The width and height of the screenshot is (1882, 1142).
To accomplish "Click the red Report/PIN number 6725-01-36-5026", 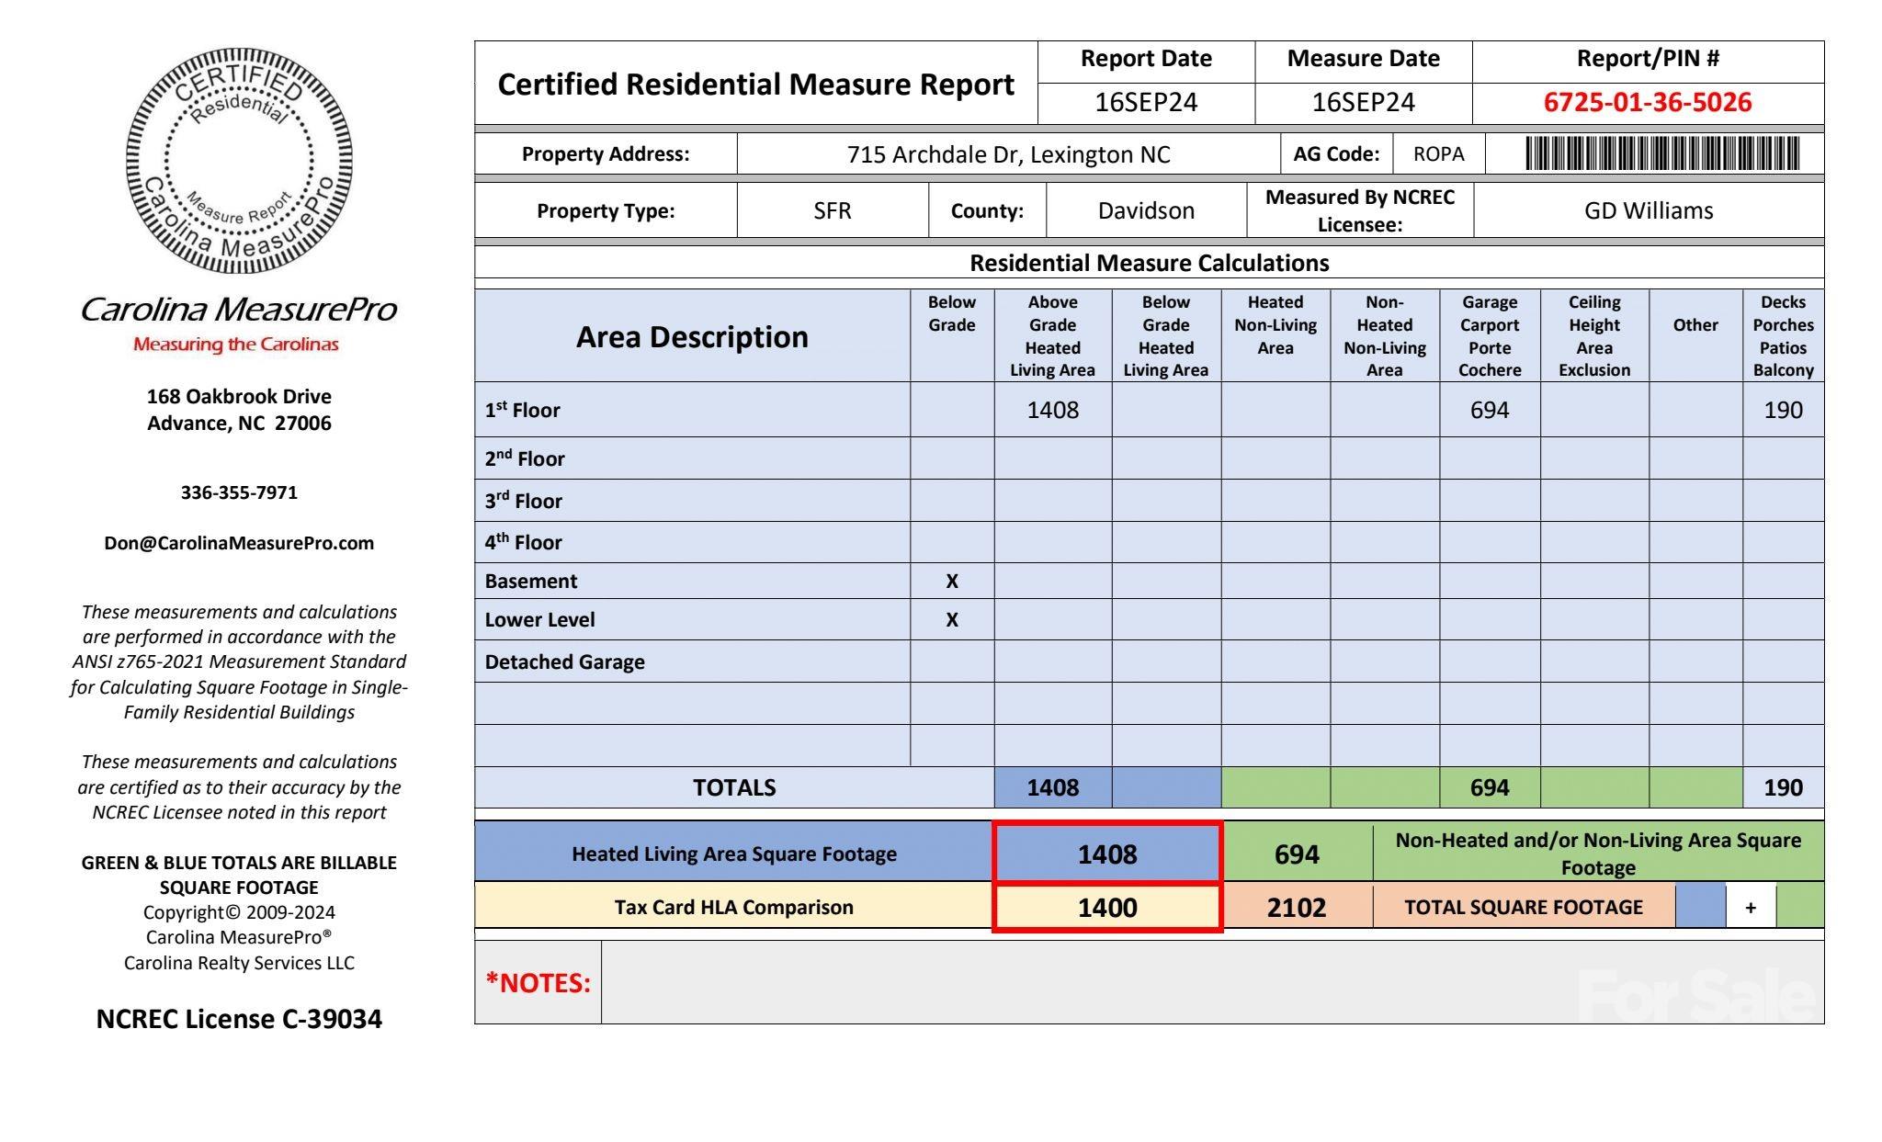I will [x=1647, y=102].
